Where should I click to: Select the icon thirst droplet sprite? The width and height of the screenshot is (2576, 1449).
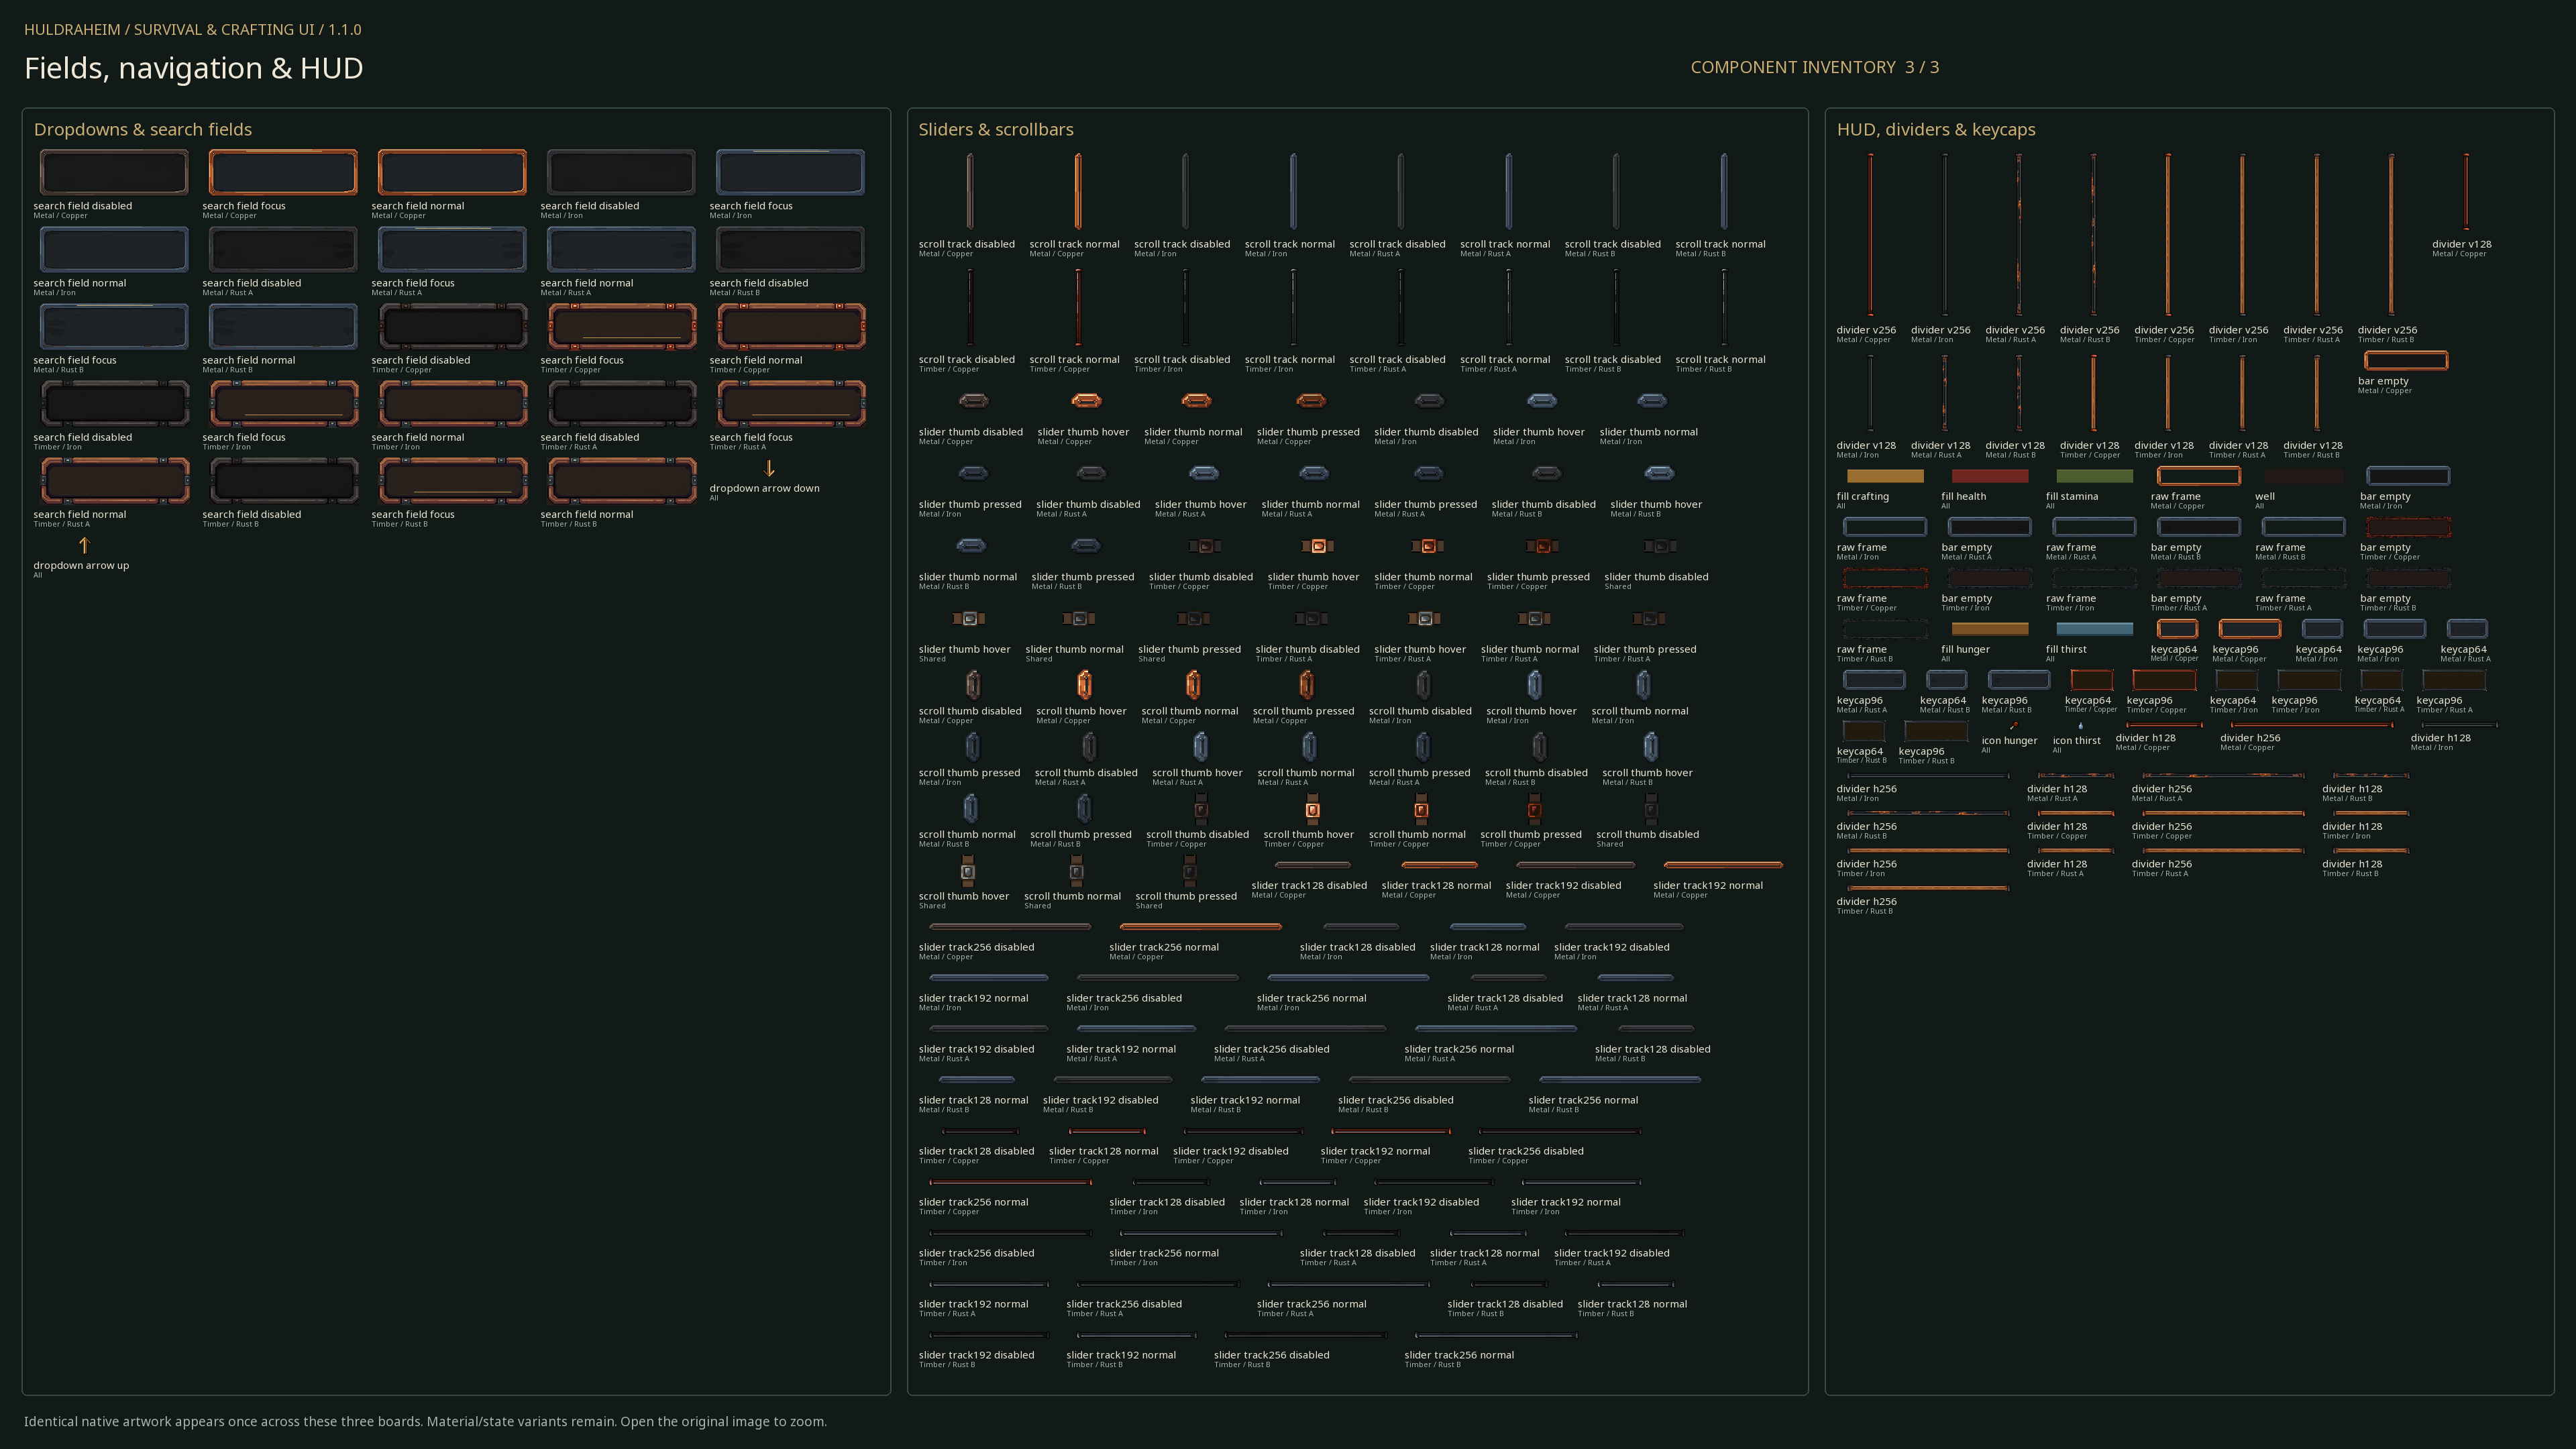click(2081, 726)
